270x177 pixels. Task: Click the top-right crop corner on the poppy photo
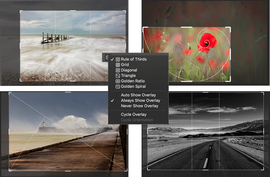229,28
